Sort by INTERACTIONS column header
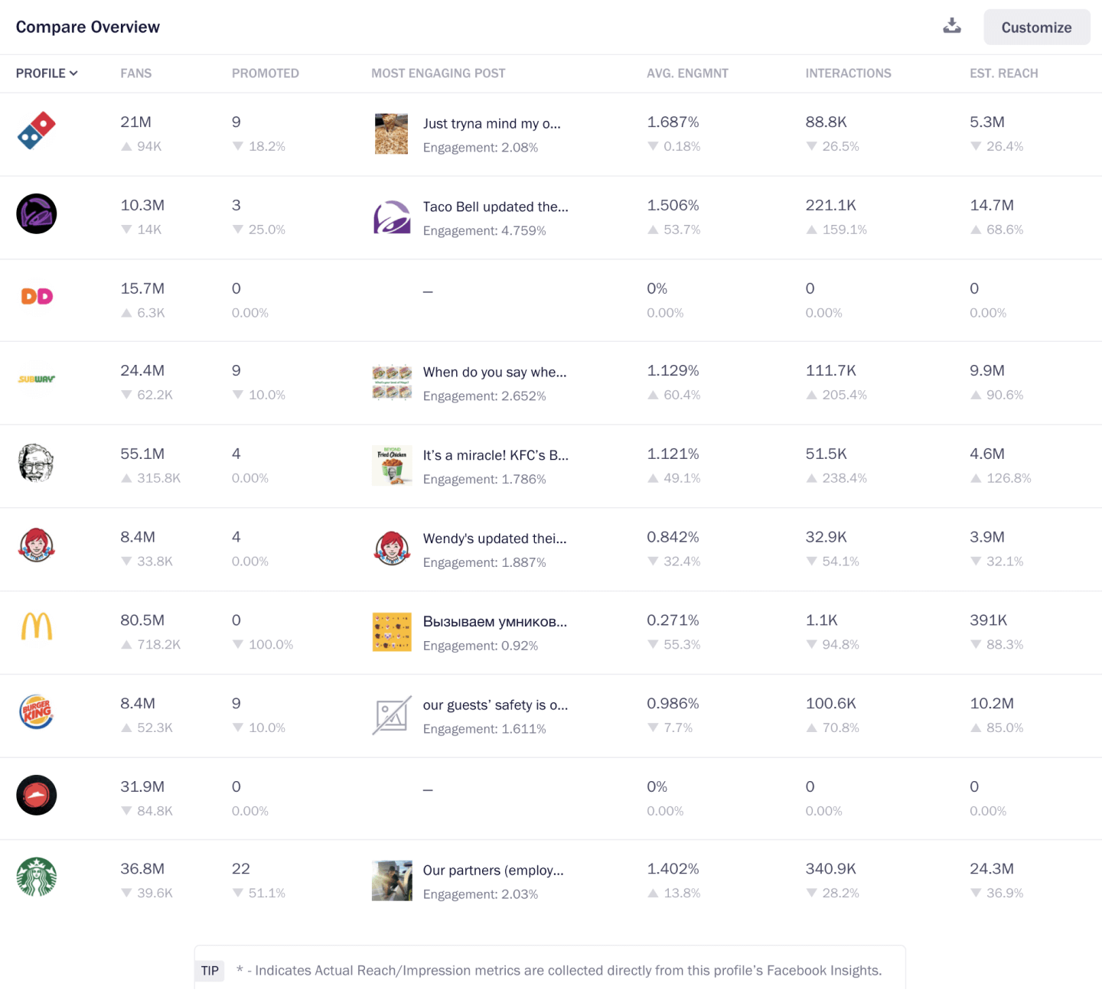Image resolution: width=1102 pixels, height=996 pixels. [x=848, y=73]
